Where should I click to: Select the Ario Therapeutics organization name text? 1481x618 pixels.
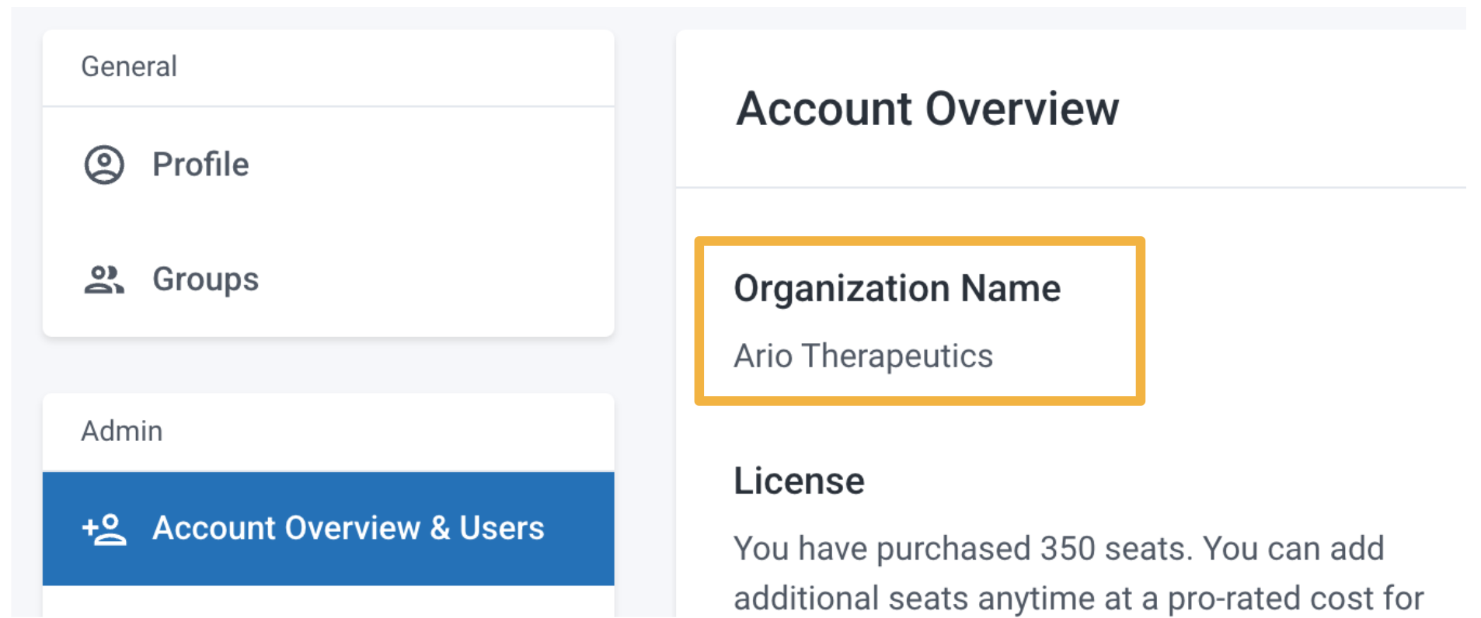[x=863, y=356]
